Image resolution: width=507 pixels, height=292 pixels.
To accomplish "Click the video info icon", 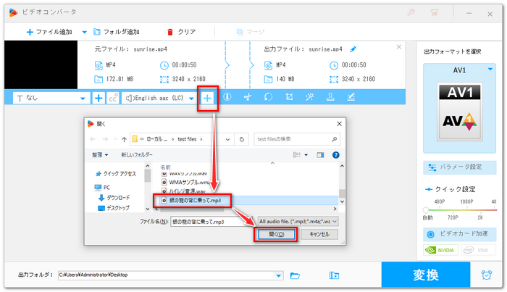I will tap(227, 98).
